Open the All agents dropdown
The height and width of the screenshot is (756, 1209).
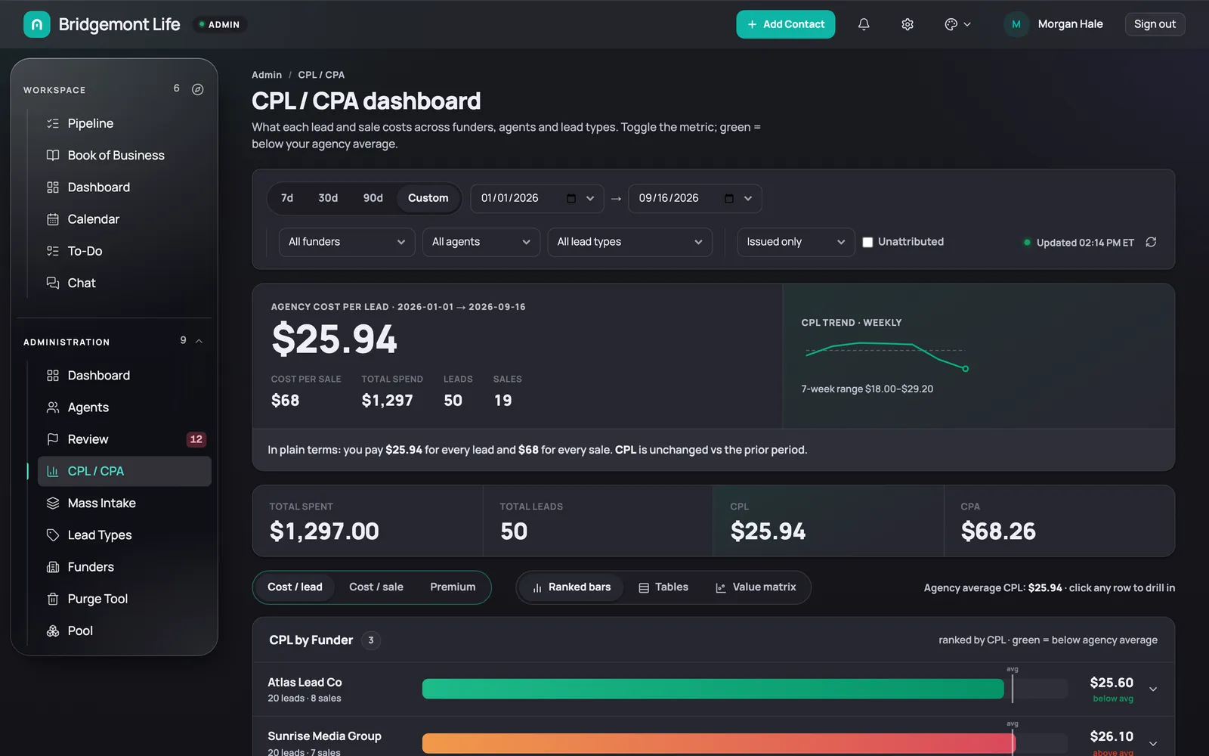481,242
